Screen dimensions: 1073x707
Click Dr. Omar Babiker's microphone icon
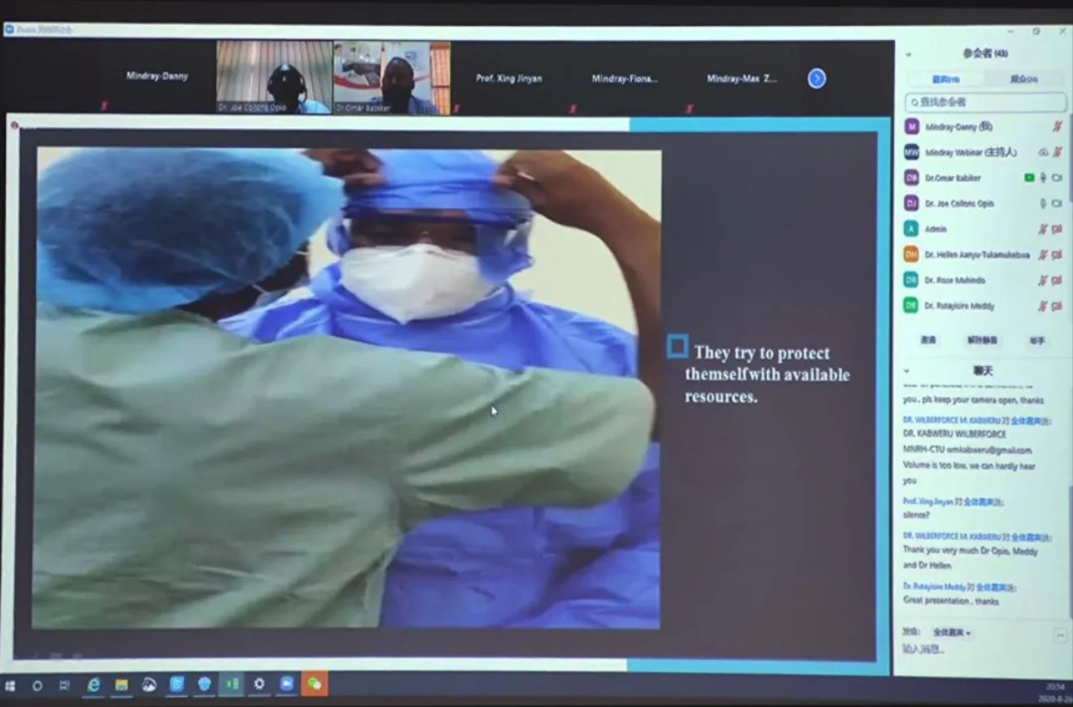[x=1043, y=178]
